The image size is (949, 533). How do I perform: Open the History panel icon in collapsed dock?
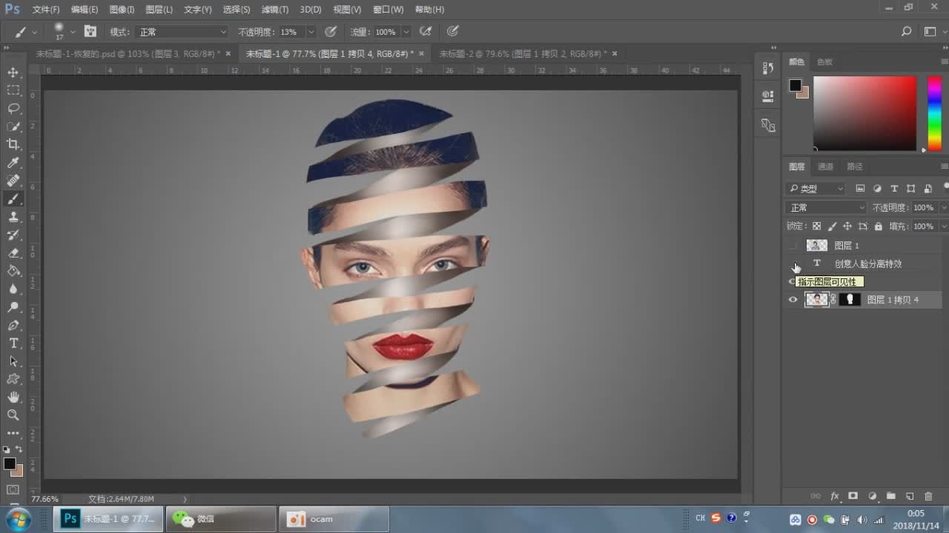[768, 68]
